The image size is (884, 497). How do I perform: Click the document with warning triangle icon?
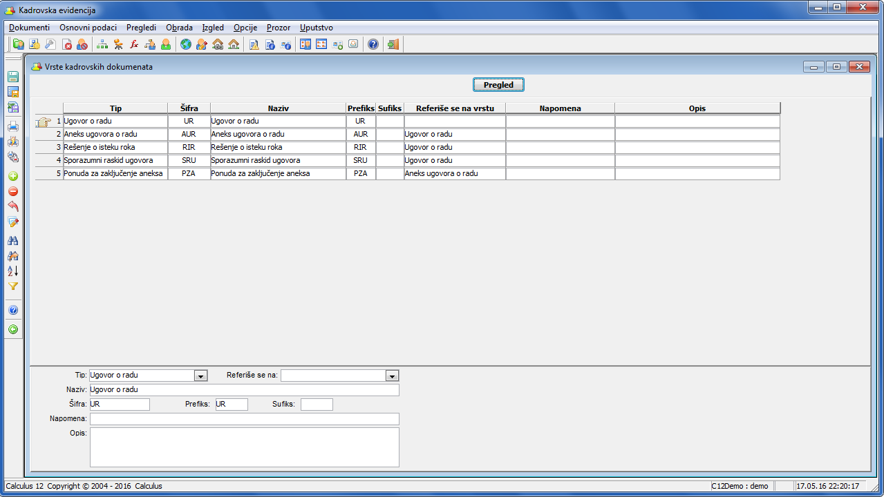[254, 44]
